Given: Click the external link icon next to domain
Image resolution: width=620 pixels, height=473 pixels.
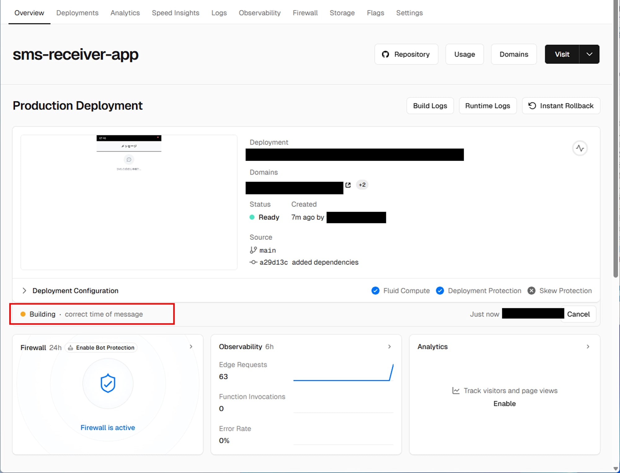Looking at the screenshot, I should tap(348, 185).
